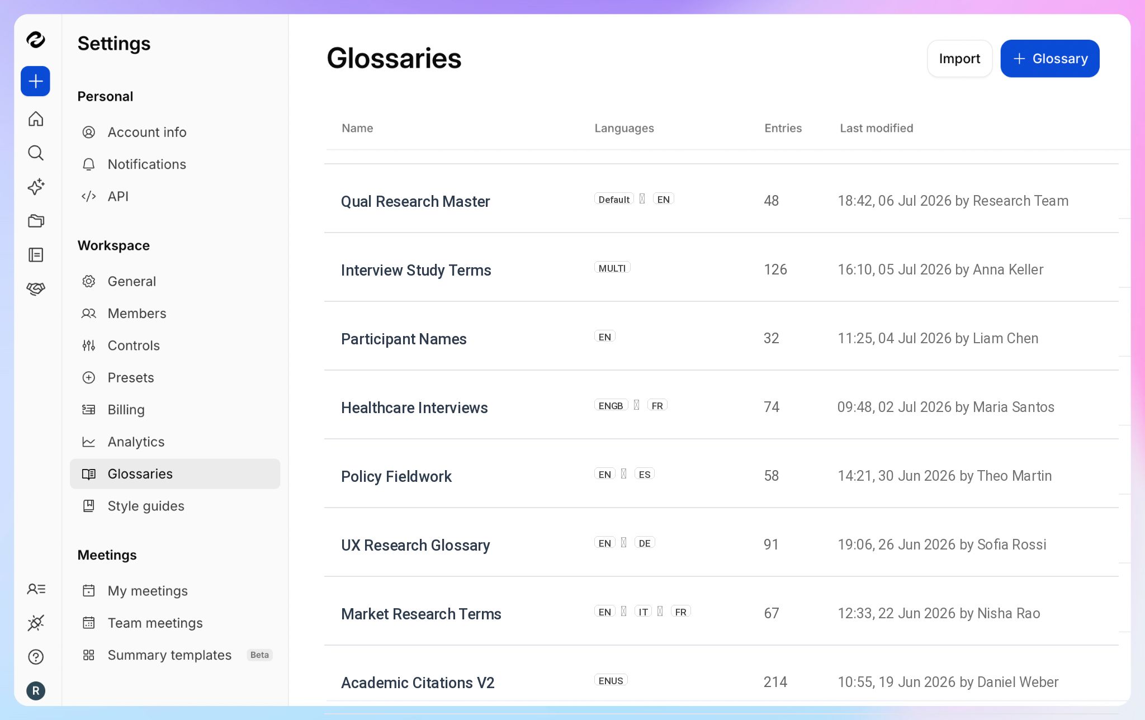The height and width of the screenshot is (720, 1145).
Task: Click the Team meetings calendar icon
Action: coord(89,623)
